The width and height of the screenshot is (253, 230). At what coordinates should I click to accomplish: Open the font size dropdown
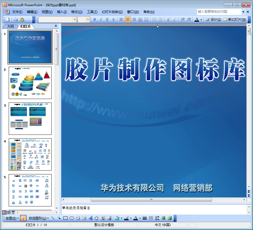click(x=88, y=20)
